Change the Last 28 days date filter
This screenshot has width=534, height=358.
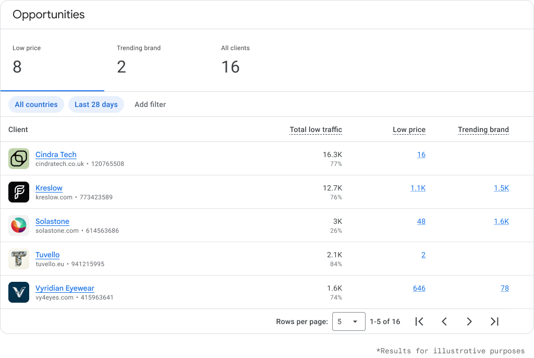tap(96, 104)
